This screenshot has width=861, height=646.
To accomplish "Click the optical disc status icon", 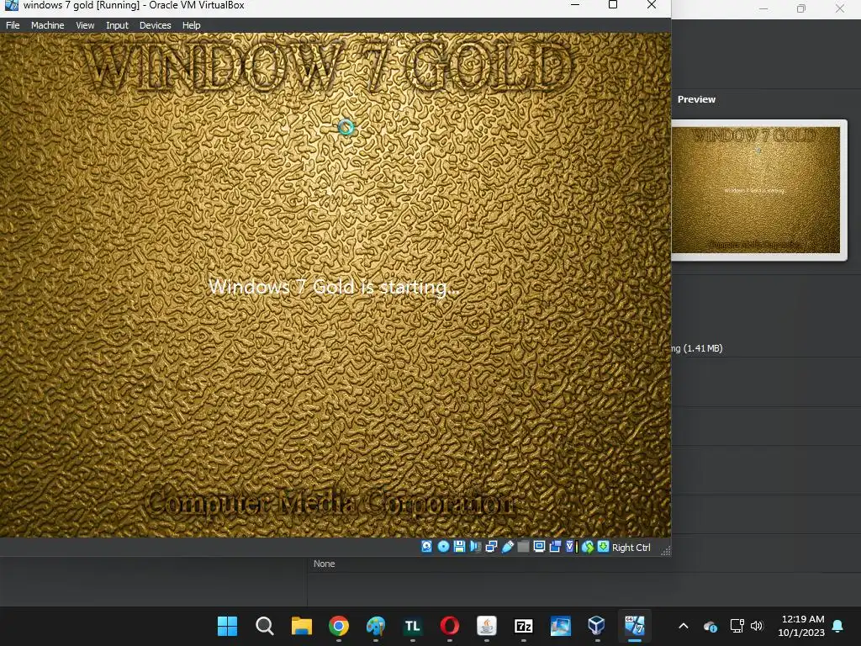I will 443,547.
